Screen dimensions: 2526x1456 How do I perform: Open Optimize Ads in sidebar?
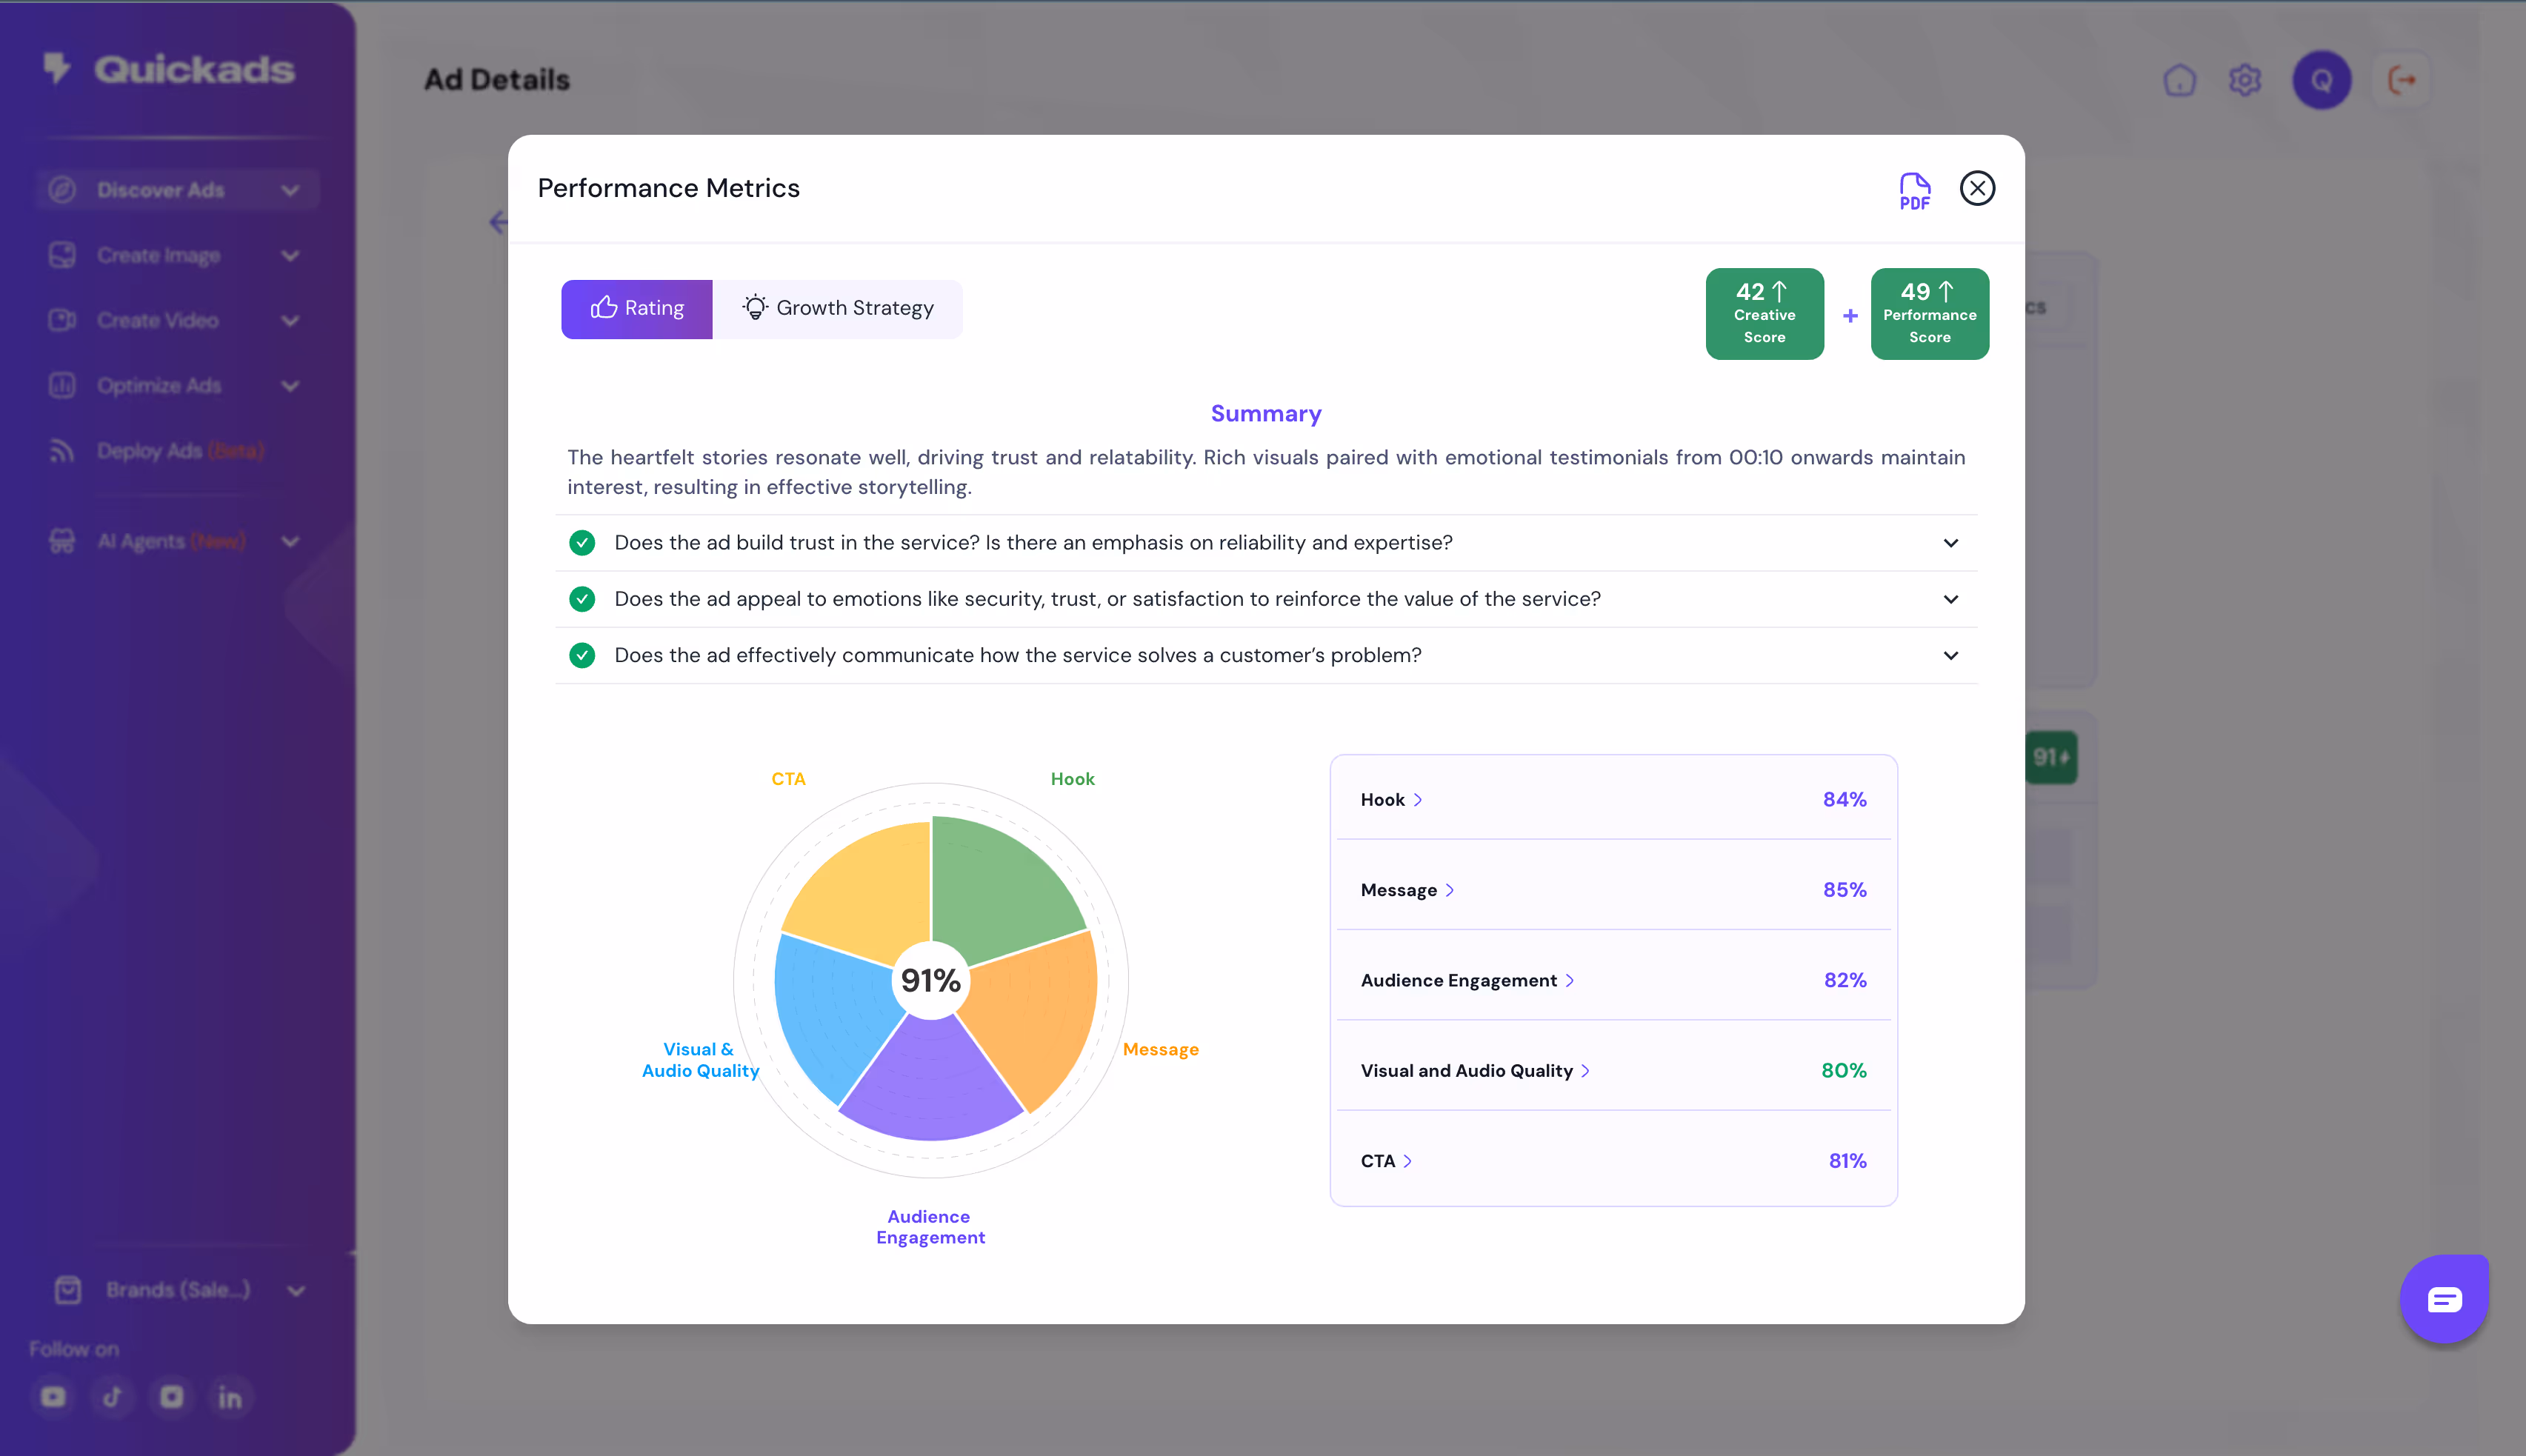pyautogui.click(x=159, y=385)
